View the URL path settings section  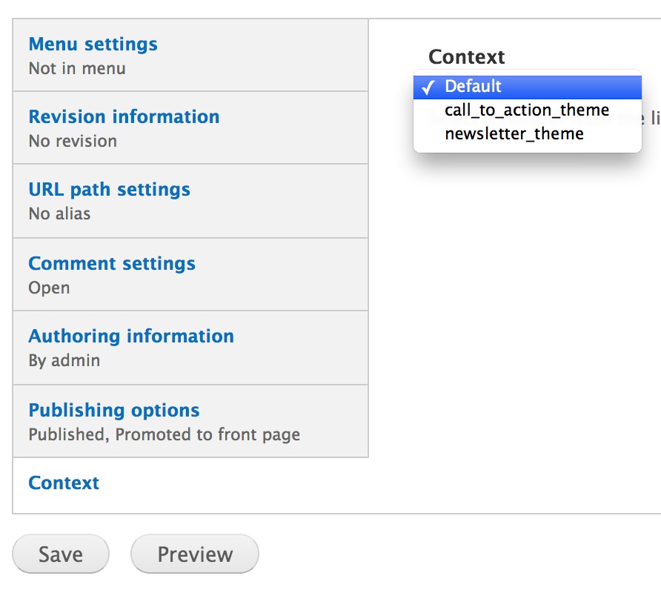tap(108, 189)
